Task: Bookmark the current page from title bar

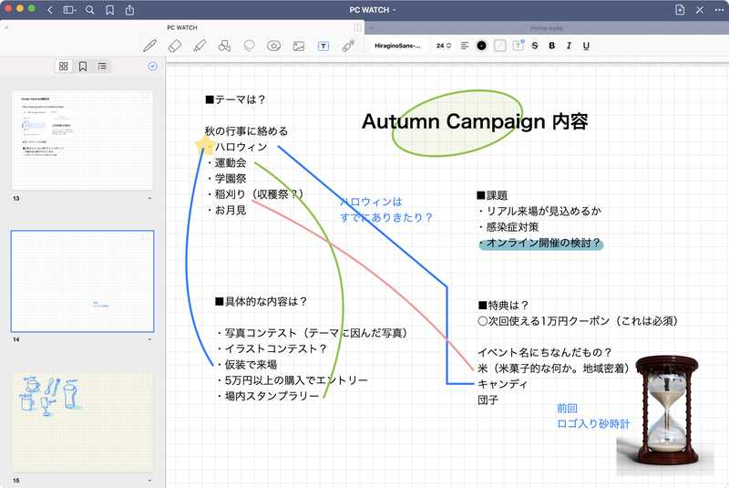Action: (109, 10)
